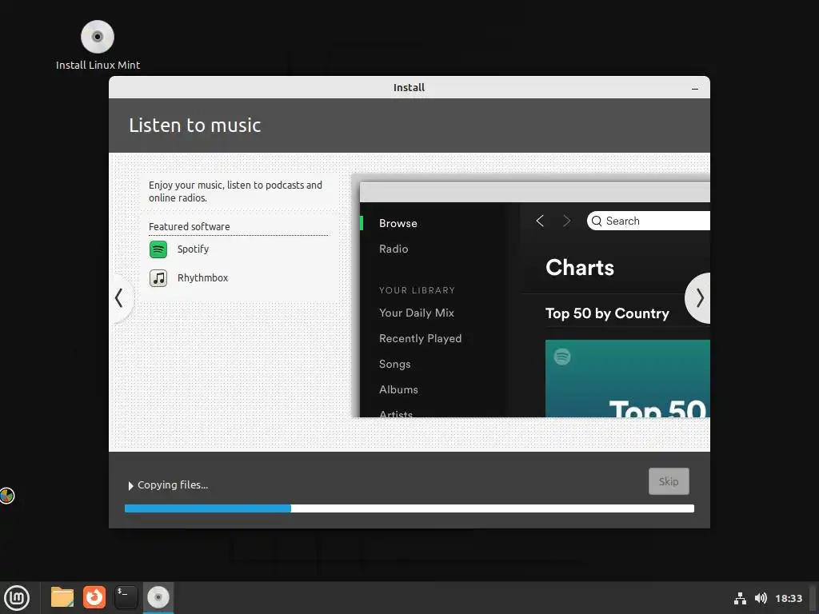Open the Linux Mint start menu
This screenshot has width=819, height=614.
[x=17, y=597]
